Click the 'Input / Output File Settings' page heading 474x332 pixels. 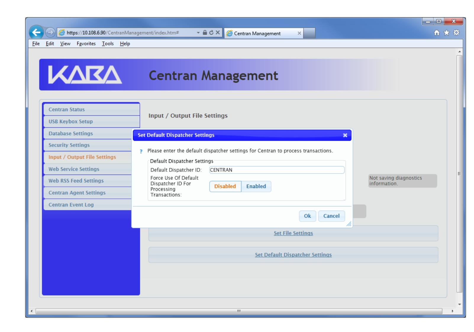188,116
